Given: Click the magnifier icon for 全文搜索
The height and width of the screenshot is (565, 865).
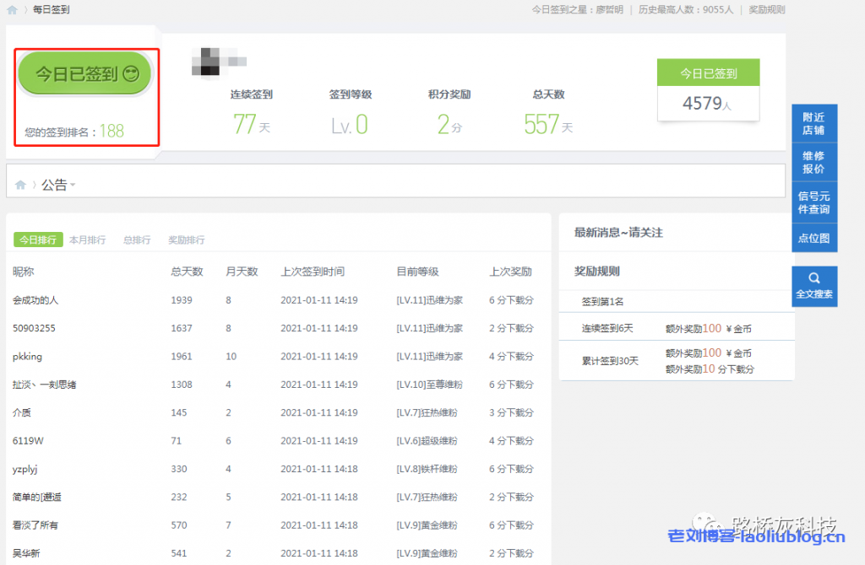Looking at the screenshot, I should tap(814, 278).
